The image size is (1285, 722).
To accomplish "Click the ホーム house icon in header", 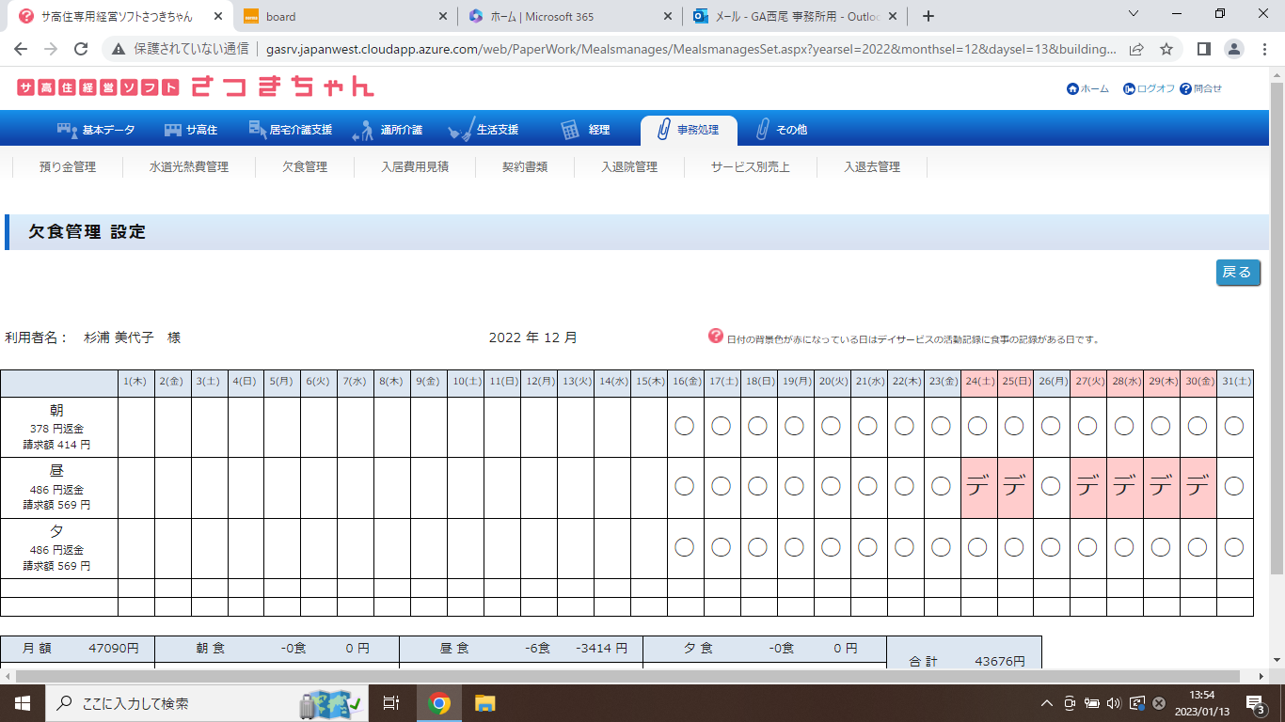I will [1072, 89].
